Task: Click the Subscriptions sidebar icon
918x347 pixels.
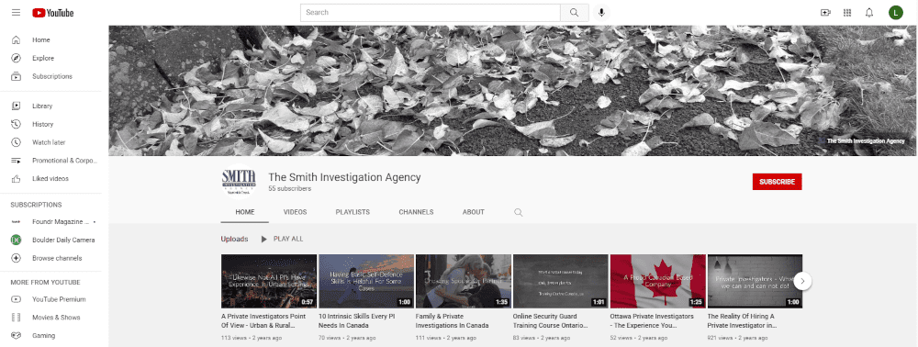Action: (16, 76)
